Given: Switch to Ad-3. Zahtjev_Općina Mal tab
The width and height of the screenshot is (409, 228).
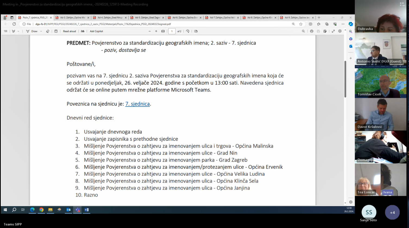Looking at the screenshot, I should pos(72,18).
